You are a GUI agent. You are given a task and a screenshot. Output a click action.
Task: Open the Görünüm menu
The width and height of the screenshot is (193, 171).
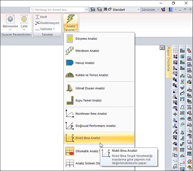pyautogui.click(x=148, y=10)
